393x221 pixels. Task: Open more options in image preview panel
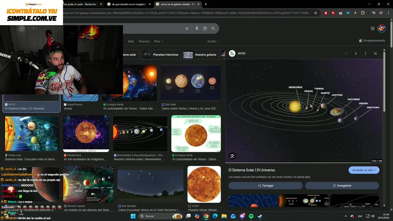[365, 53]
